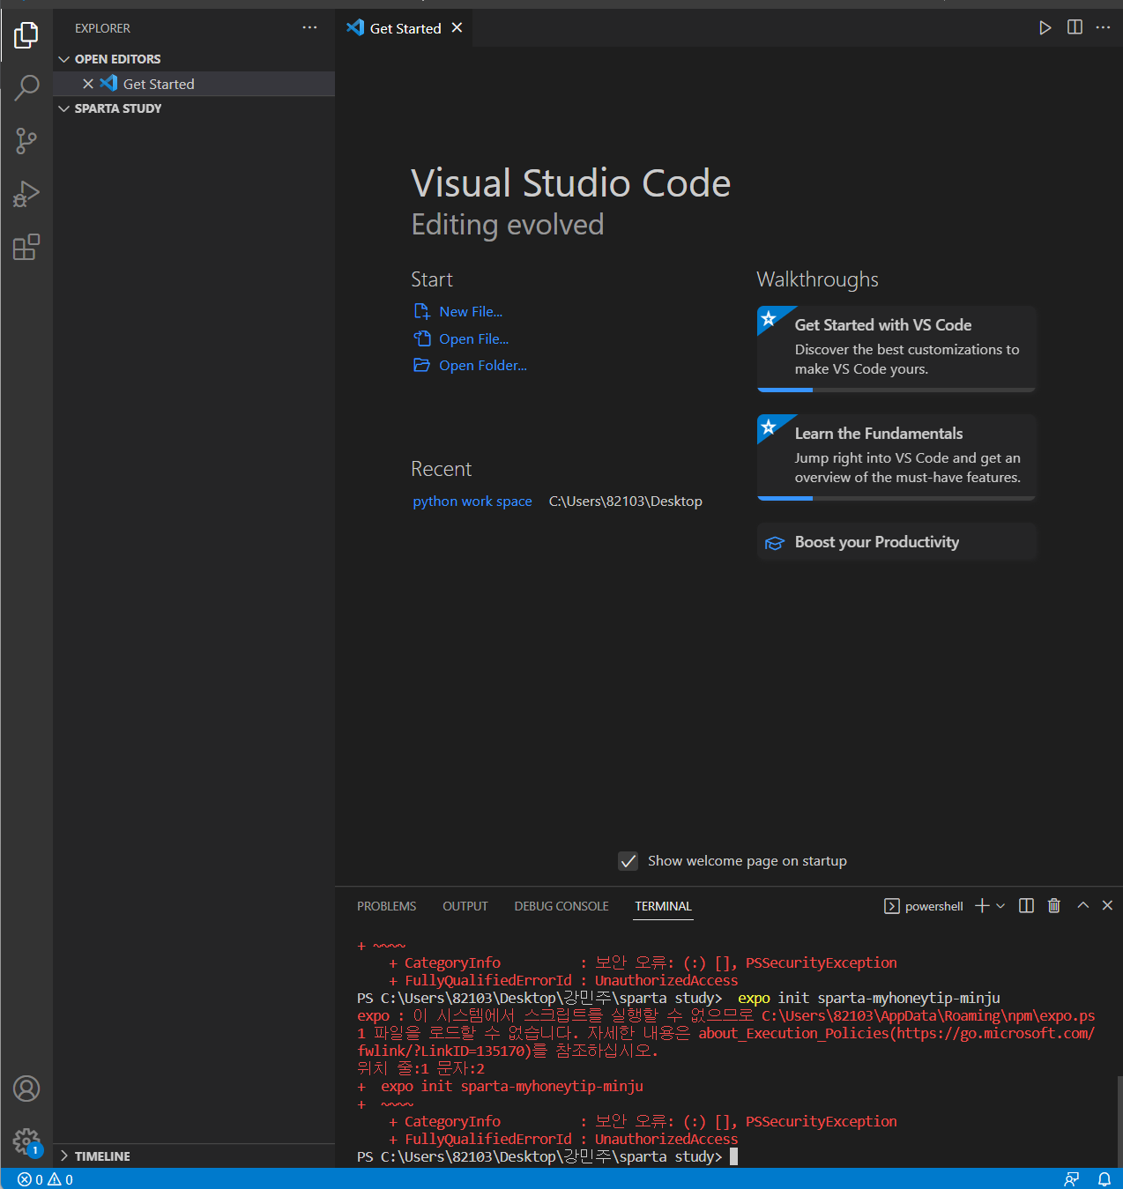Open editor More Actions ellipsis
The image size is (1123, 1189).
1103,27
